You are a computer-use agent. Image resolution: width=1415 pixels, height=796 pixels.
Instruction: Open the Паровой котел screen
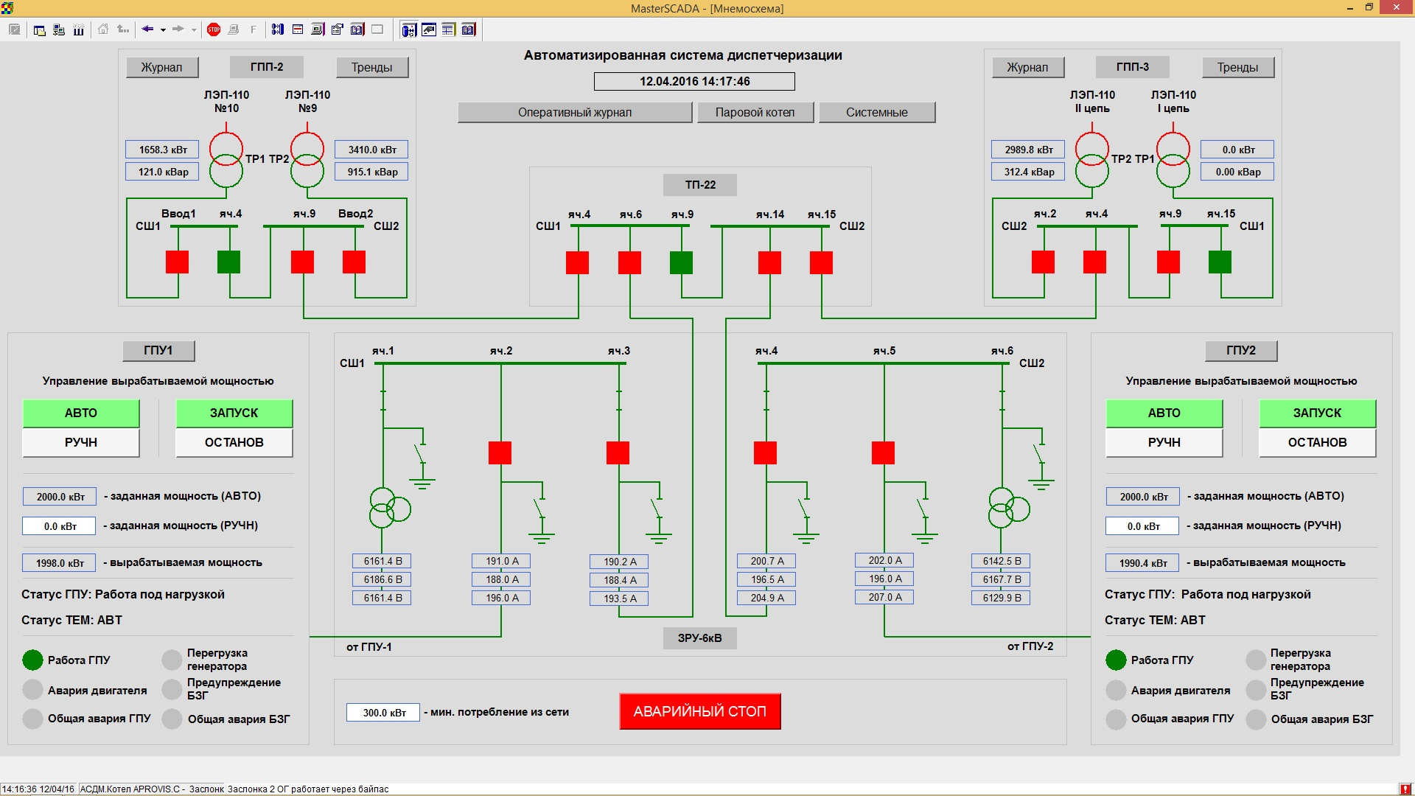(755, 112)
